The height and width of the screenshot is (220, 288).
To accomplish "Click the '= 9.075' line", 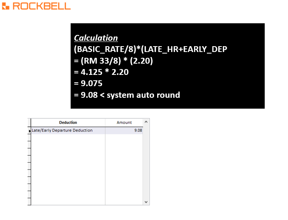I will click(88, 83).
